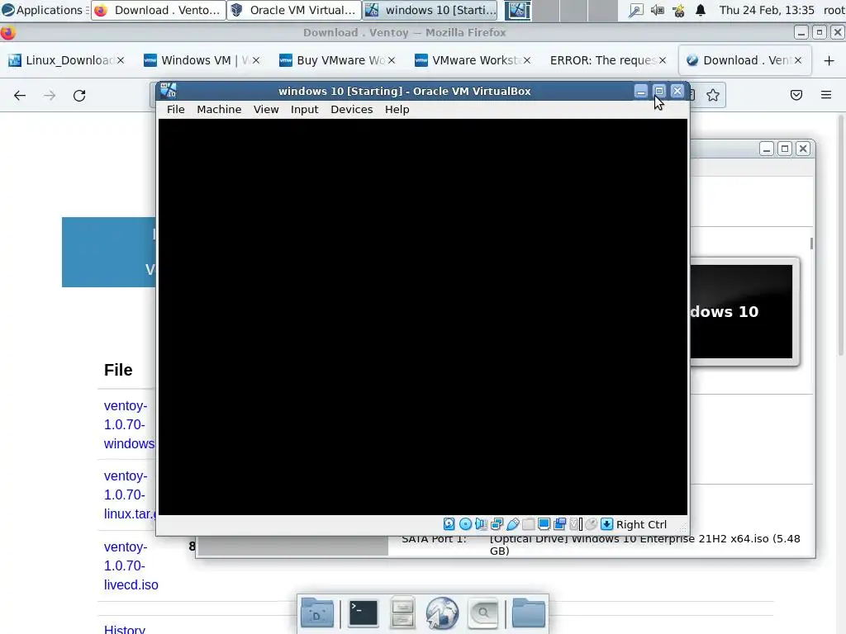Click the Right Ctrl host key label
The image size is (846, 634).
641,524
